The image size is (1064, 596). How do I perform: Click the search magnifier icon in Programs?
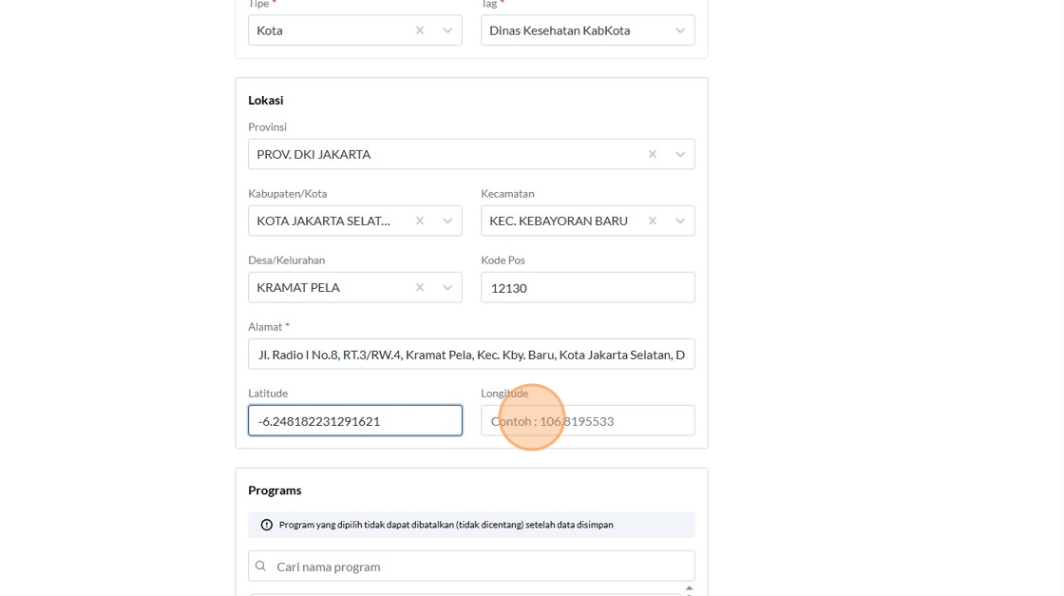coord(261,567)
